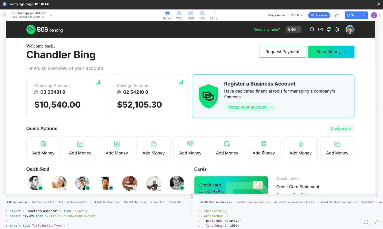Viewport: 383px width, 229px height.
Task: Click the More breakpoints icon
Action: point(214,13)
